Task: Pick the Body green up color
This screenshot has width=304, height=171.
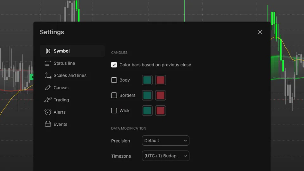Action: coord(147,80)
